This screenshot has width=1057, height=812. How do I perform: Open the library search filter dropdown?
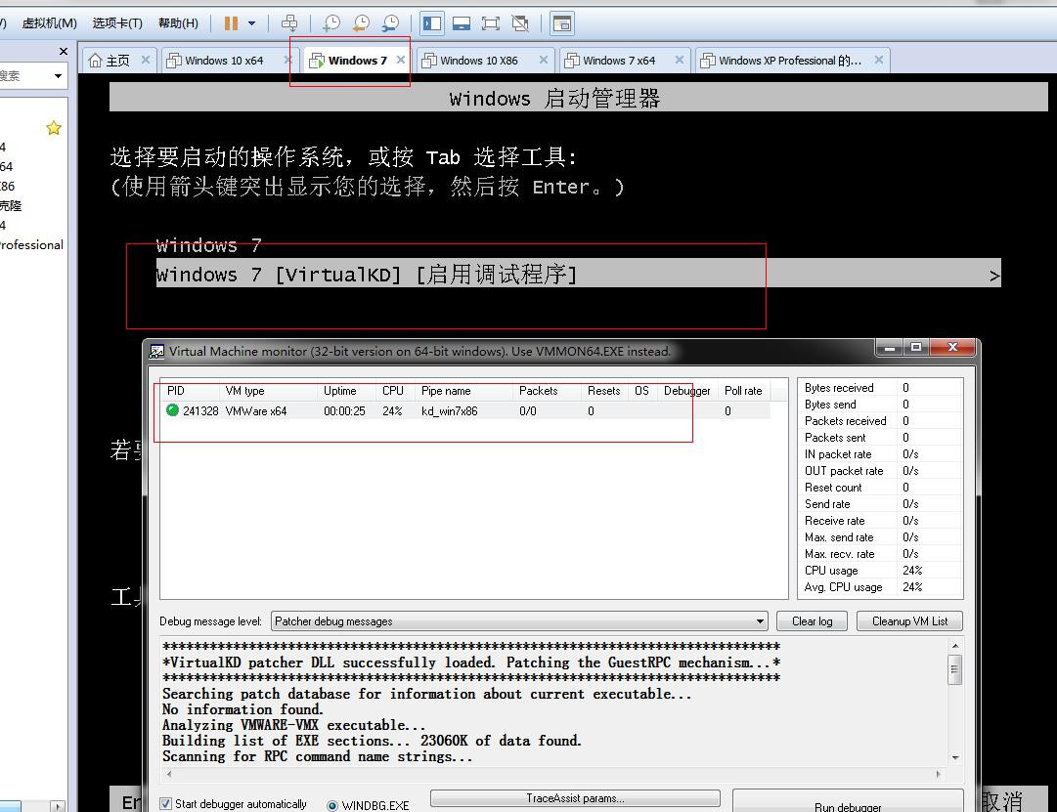pos(58,76)
